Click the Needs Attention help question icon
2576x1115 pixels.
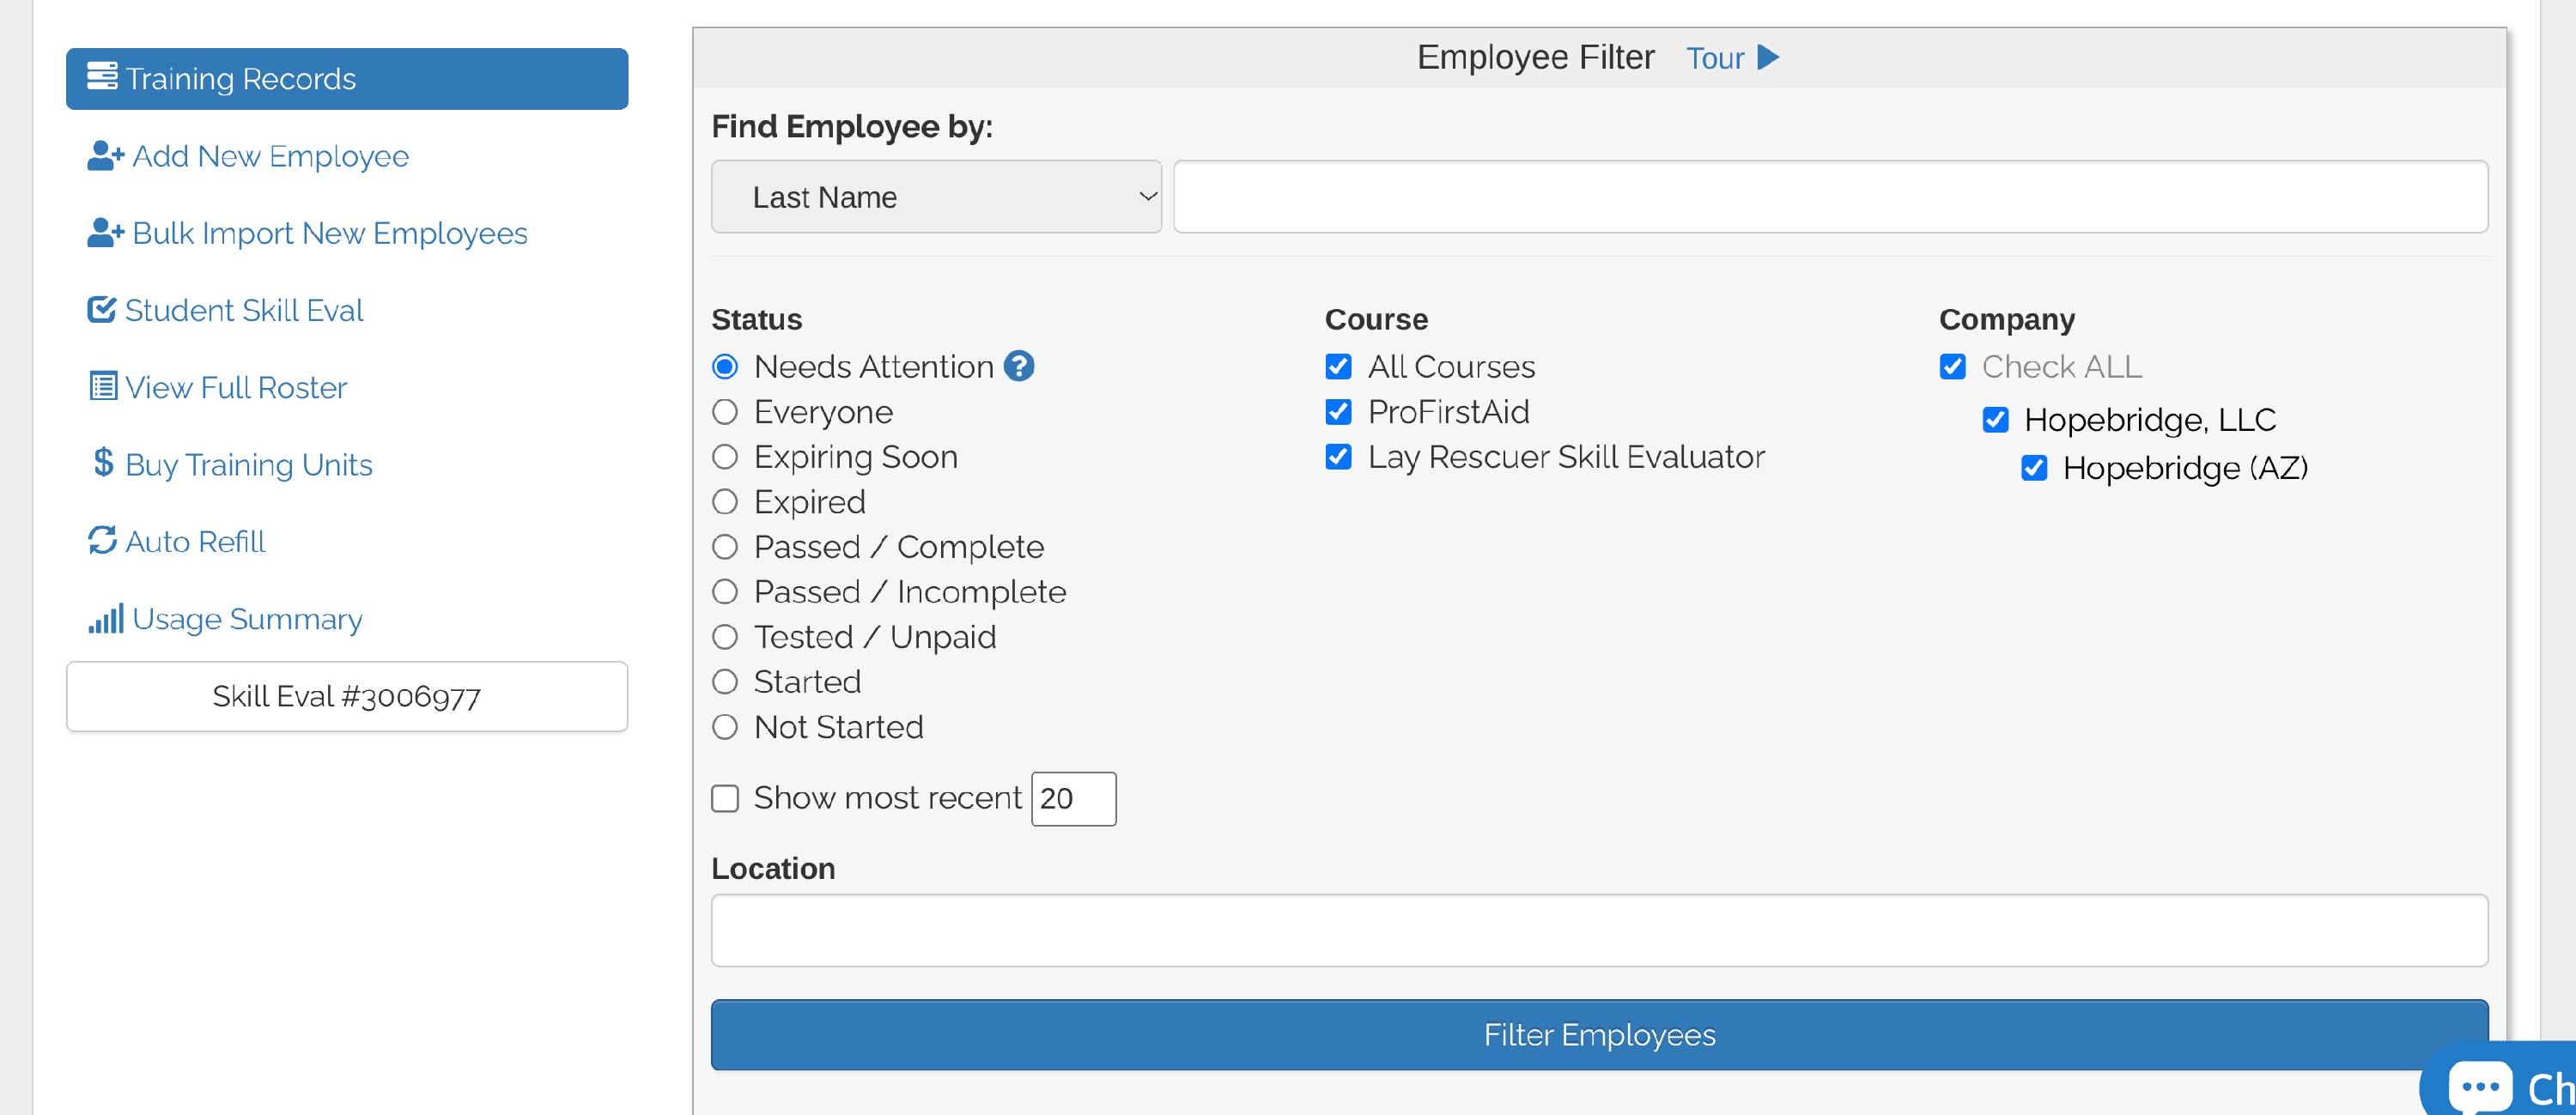(x=1019, y=366)
